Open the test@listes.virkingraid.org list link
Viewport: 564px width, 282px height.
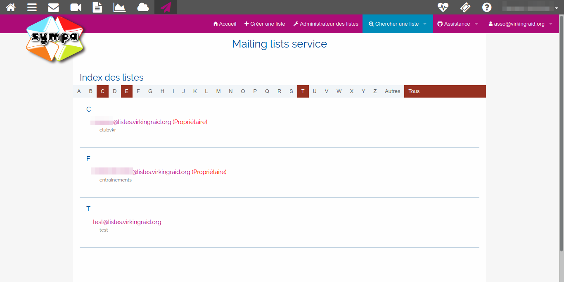[x=127, y=222]
